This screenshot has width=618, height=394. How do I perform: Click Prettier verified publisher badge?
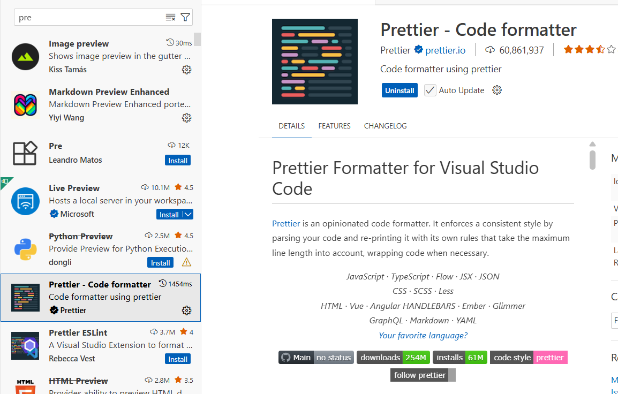pos(419,50)
